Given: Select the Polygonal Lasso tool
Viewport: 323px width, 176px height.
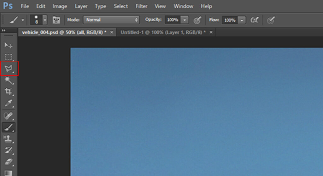Looking at the screenshot, I should click(9, 68).
